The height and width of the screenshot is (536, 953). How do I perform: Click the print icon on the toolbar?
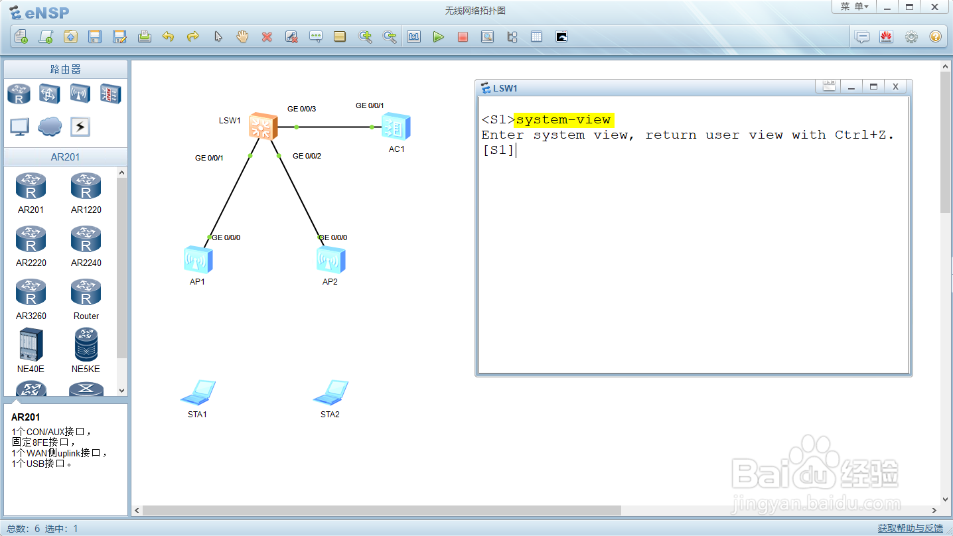[145, 36]
